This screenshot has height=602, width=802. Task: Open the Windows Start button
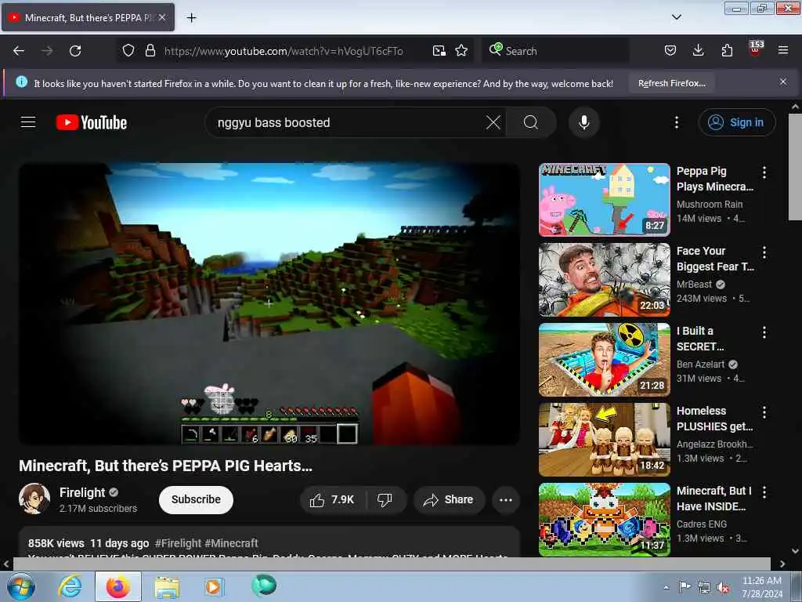[x=20, y=587]
